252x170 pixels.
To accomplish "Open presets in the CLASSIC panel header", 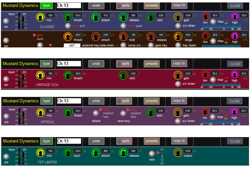I will [x=152, y=5].
